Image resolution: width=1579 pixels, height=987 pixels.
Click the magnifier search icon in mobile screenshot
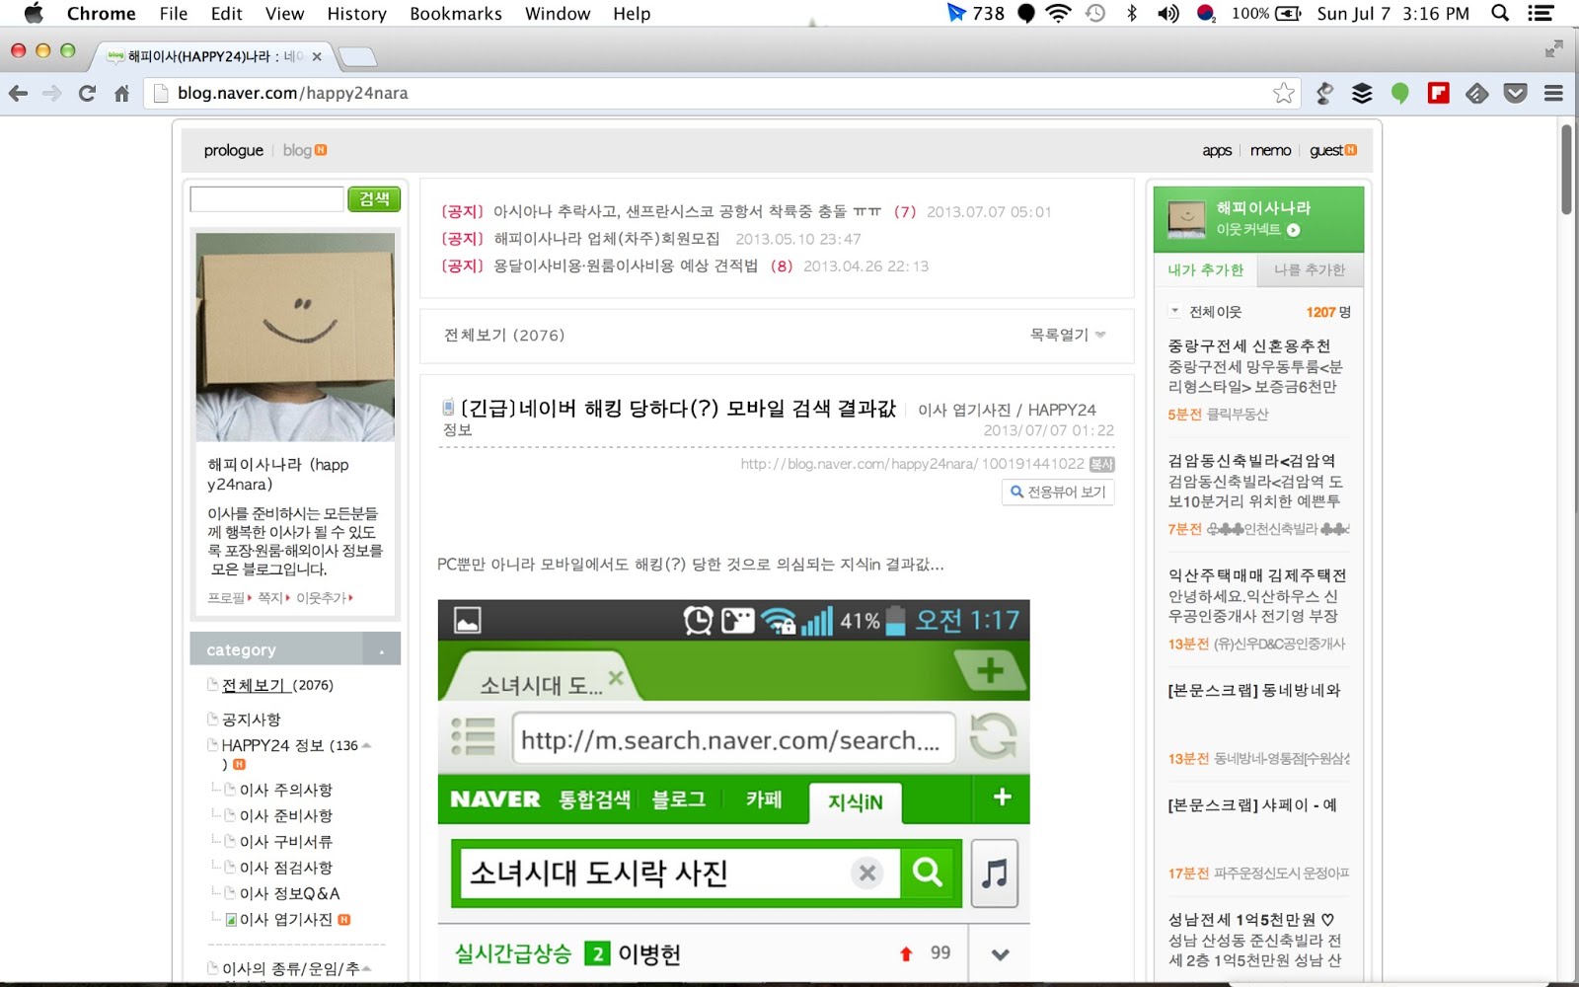(x=928, y=872)
